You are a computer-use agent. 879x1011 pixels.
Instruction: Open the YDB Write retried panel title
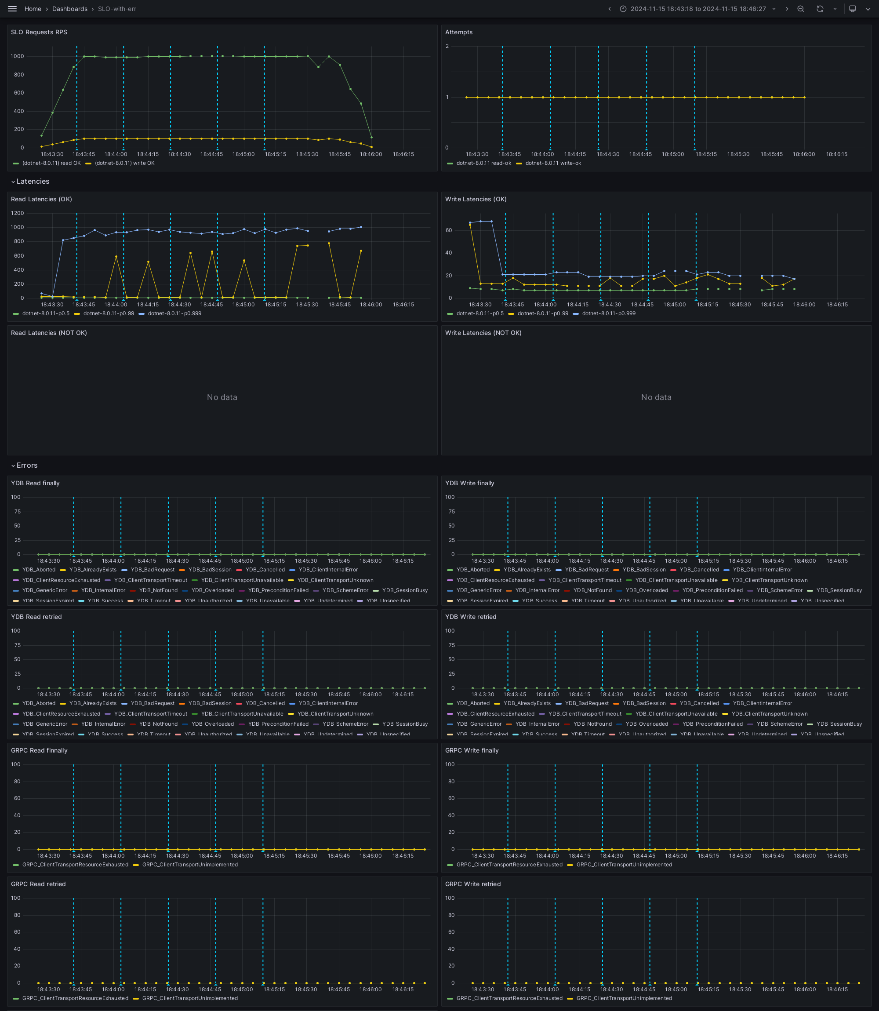tap(470, 617)
